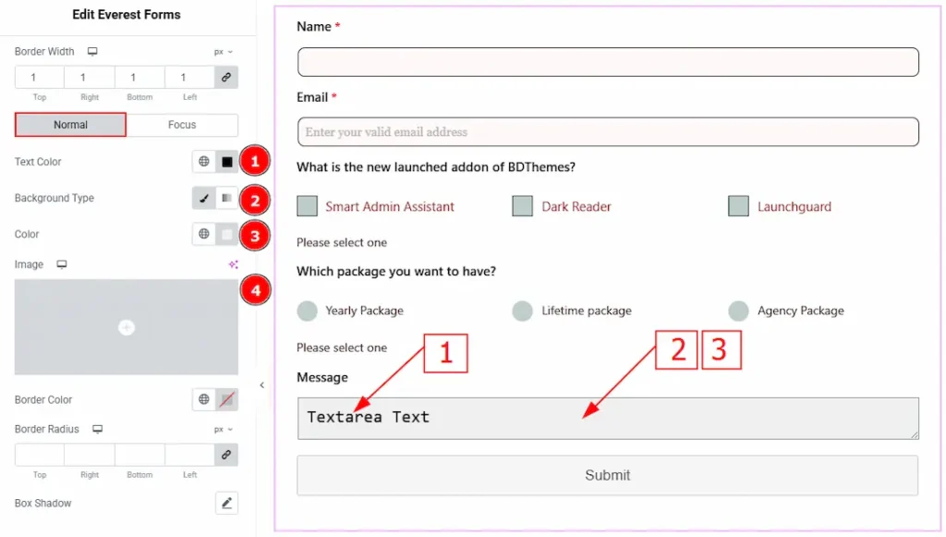Open the Box Shadow pencil editor
The height and width of the screenshot is (537, 946).
click(x=226, y=504)
